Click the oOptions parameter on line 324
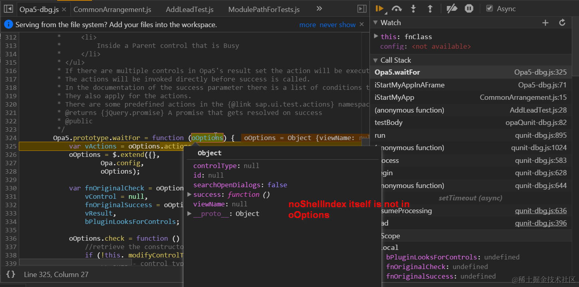The image size is (579, 287). point(207,138)
